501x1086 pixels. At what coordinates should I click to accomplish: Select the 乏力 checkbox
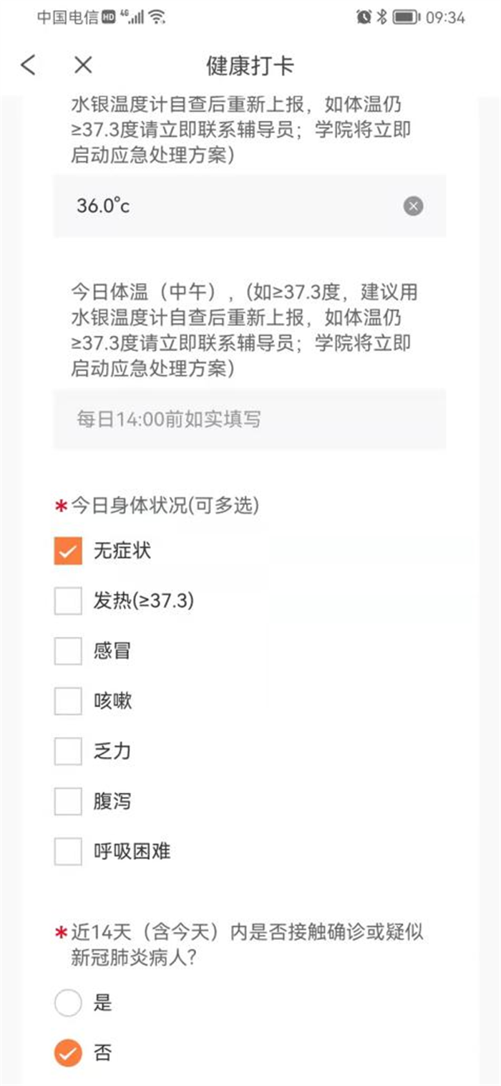pyautogui.click(x=68, y=751)
